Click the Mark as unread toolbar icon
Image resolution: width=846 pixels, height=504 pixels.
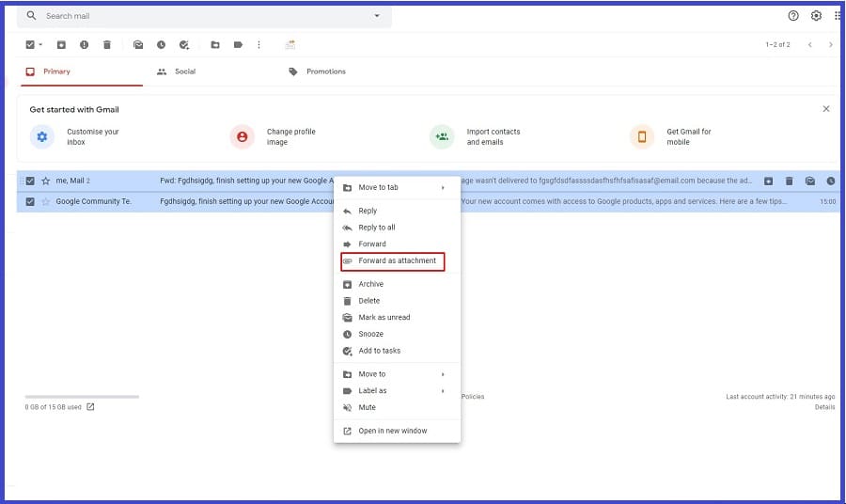pos(138,45)
